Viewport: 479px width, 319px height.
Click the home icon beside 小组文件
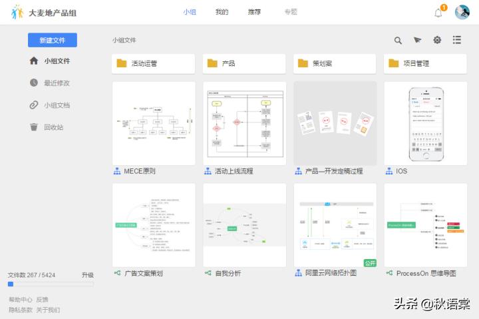(34, 61)
